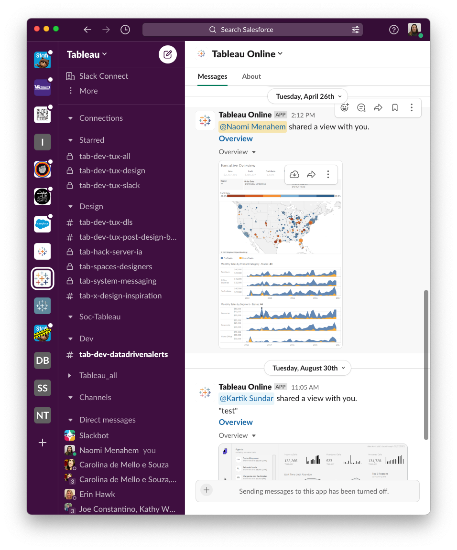
Task: Switch to the About tab
Action: [x=251, y=76]
